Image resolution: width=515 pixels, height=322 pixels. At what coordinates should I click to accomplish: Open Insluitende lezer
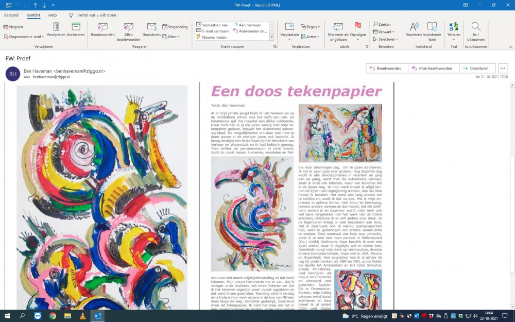pyautogui.click(x=432, y=32)
